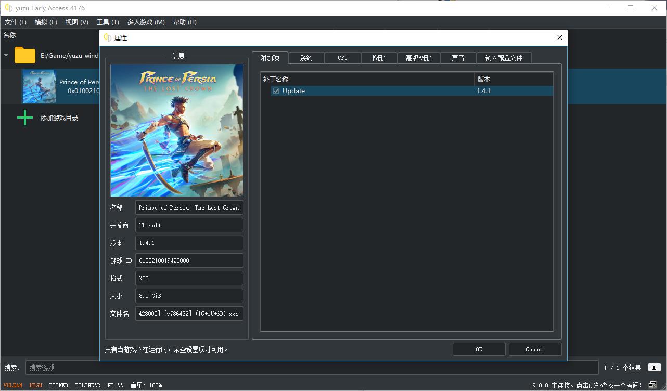Screen dimensions: 667x391
Task: Toggle DOCKED mode in status bar
Action: [59, 385]
